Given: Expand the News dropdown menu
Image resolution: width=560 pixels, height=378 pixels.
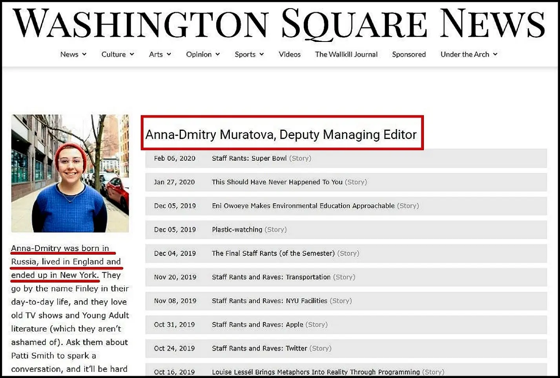Looking at the screenshot, I should pos(73,54).
